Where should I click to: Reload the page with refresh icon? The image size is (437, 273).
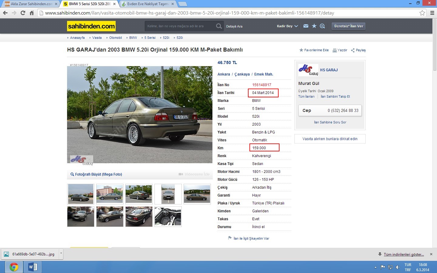(x=23, y=13)
